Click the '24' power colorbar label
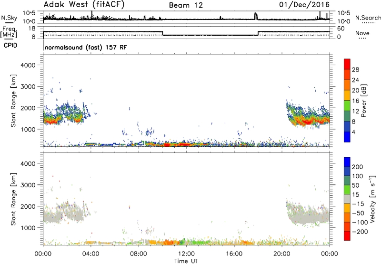The height and width of the screenshot is (264, 381). coord(355,80)
